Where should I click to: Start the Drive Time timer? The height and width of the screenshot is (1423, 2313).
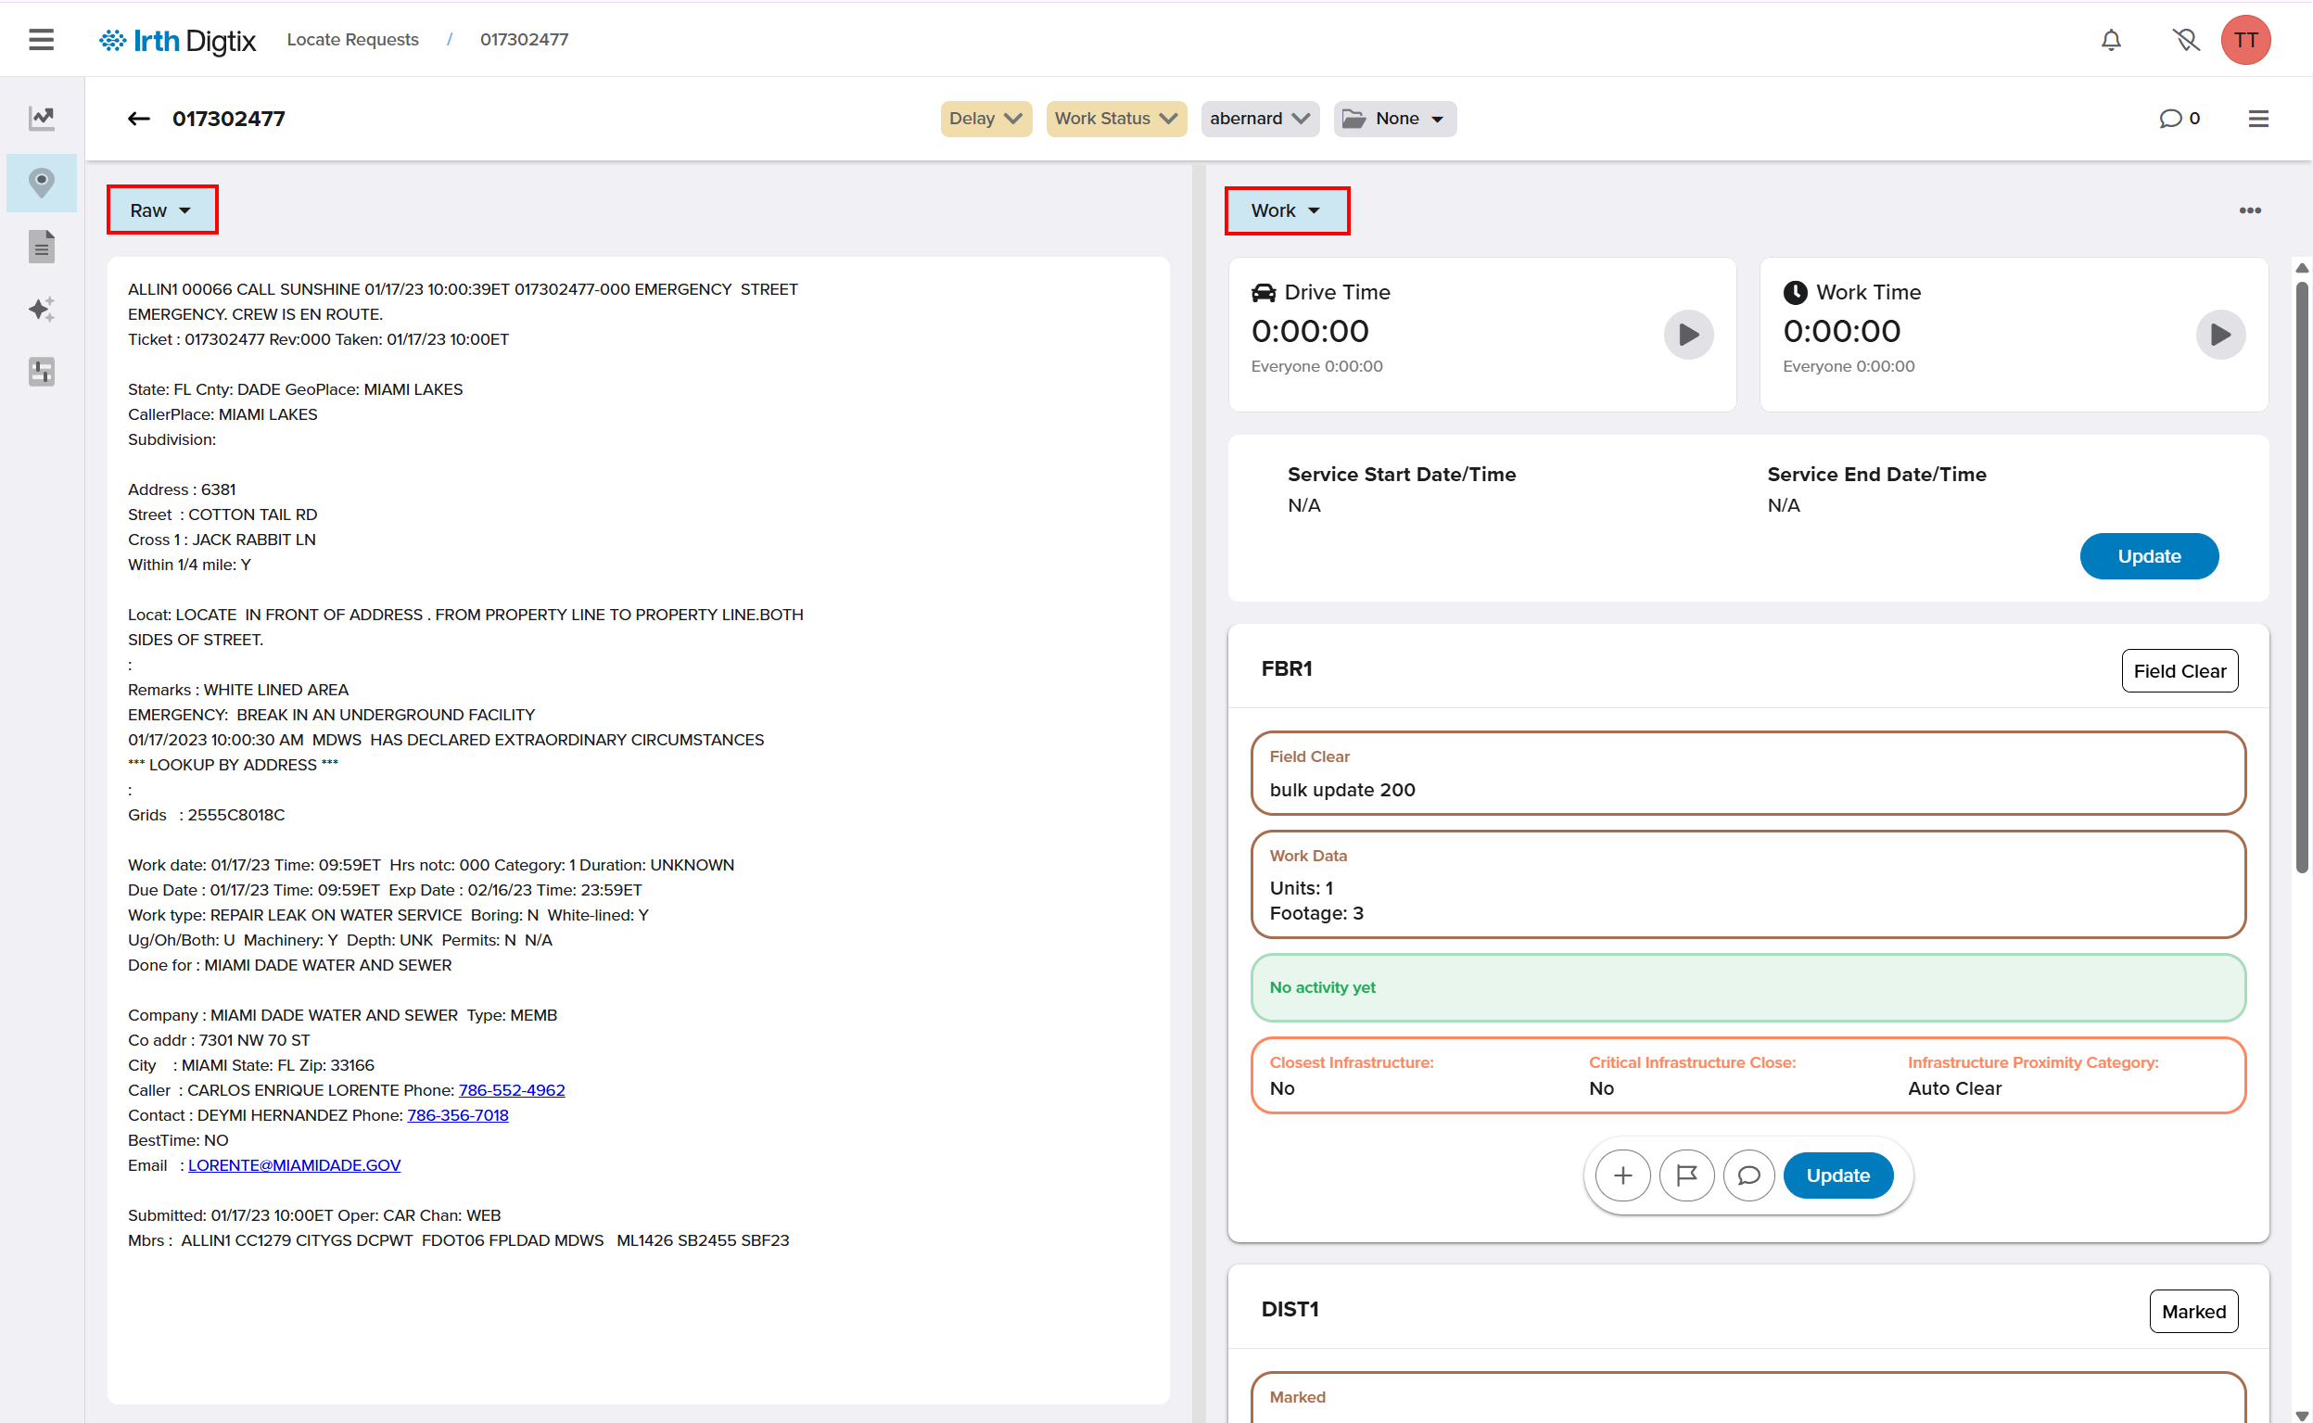[x=1688, y=334]
